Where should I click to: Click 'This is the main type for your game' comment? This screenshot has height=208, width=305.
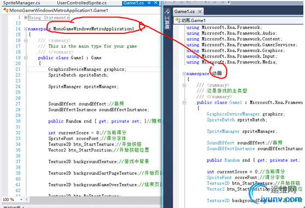[x=93, y=47]
